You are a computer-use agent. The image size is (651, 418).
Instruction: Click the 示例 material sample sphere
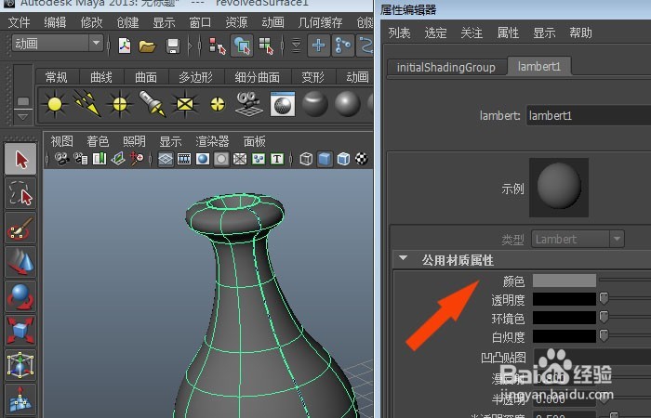tap(559, 187)
